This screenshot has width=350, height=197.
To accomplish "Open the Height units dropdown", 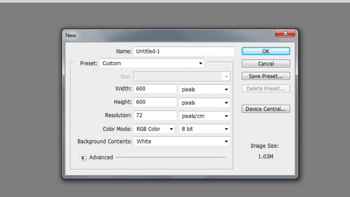I will tap(204, 103).
